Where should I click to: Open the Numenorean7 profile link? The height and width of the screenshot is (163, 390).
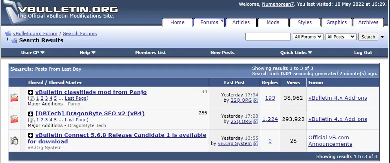(x=278, y=4)
